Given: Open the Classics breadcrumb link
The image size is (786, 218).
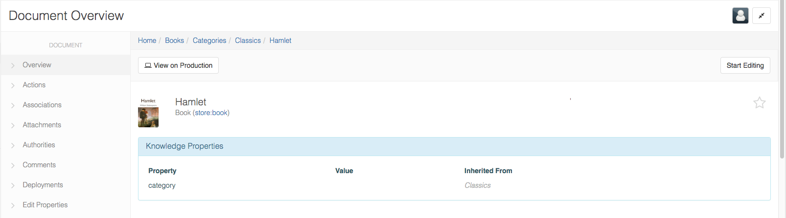Looking at the screenshot, I should (x=248, y=40).
